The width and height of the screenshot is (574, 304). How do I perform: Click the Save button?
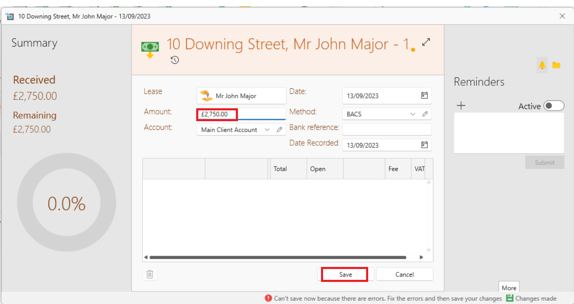(346, 274)
